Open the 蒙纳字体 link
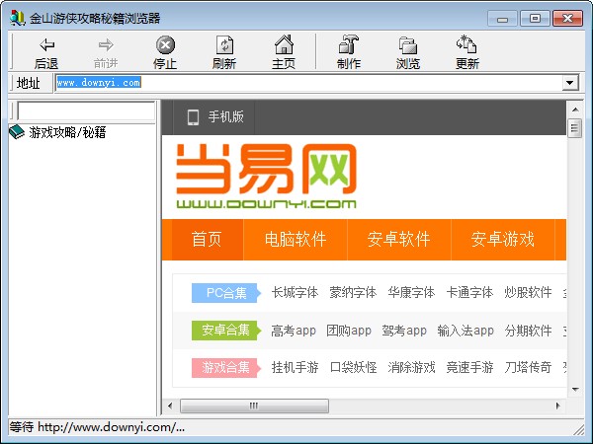 pyautogui.click(x=353, y=293)
